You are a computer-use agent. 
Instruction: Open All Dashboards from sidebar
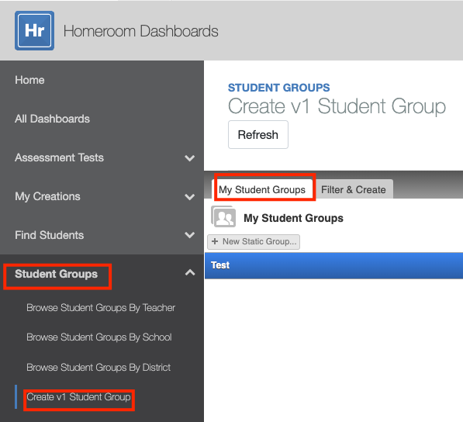pyautogui.click(x=52, y=119)
